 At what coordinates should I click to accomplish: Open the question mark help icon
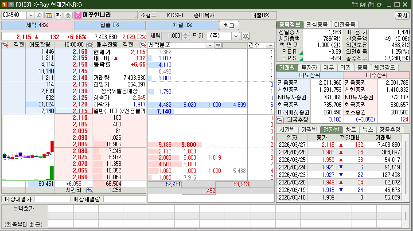pyautogui.click(x=11, y=4)
